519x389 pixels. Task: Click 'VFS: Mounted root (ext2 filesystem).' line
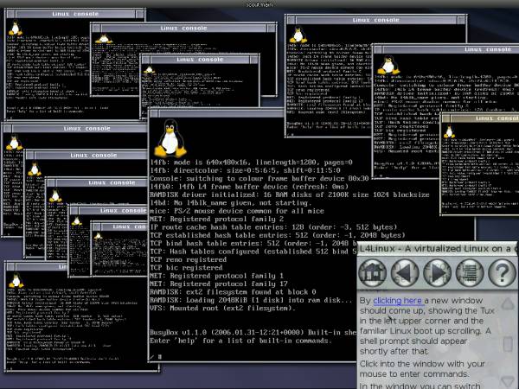point(222,309)
